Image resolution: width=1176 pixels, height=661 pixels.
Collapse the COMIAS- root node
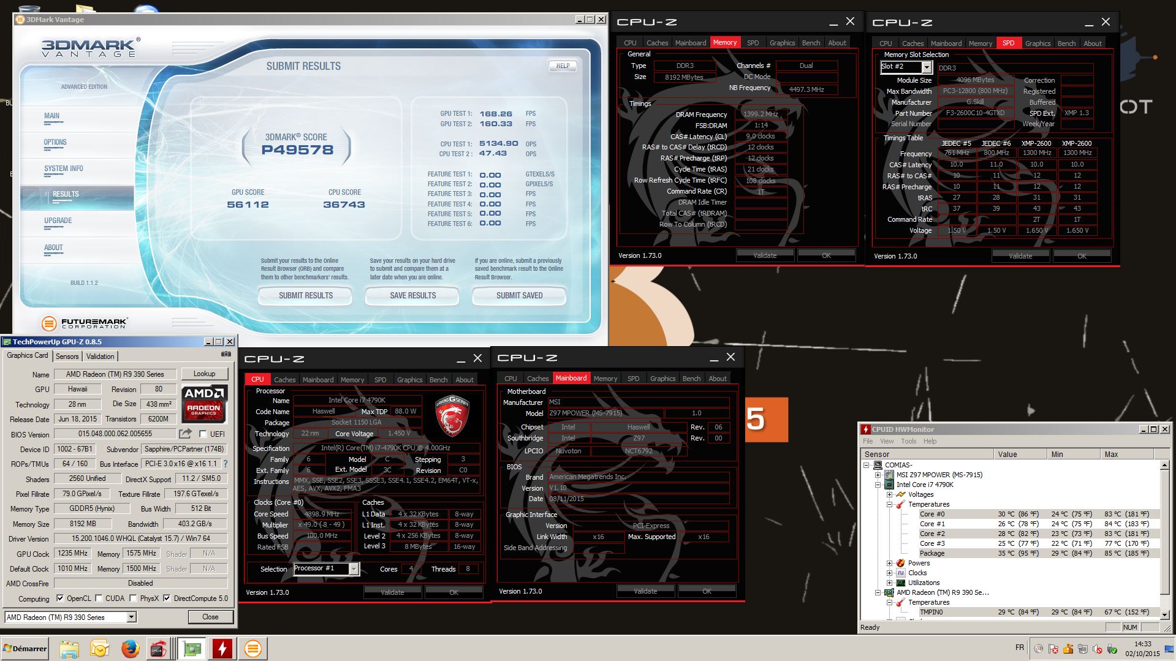click(867, 465)
